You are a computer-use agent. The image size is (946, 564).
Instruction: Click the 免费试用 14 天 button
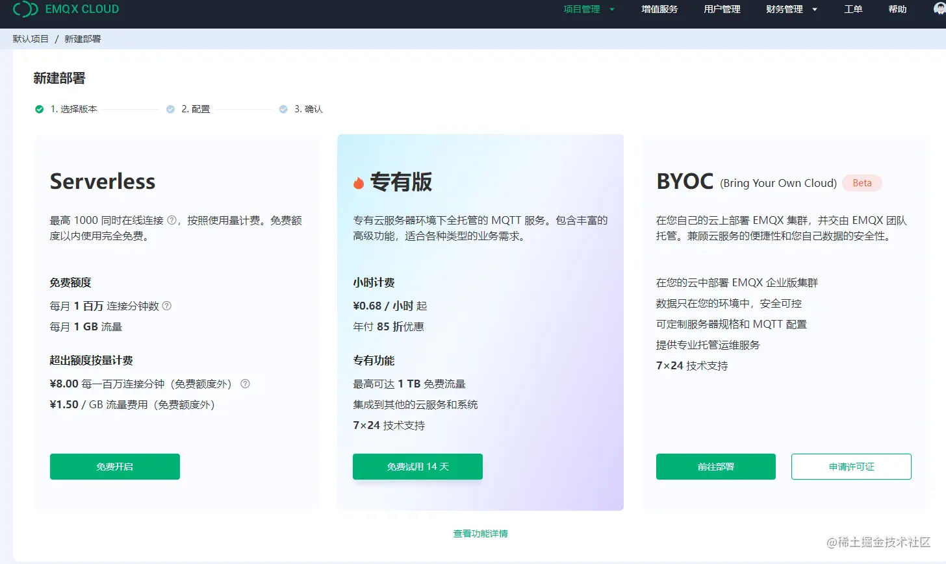[x=418, y=467]
